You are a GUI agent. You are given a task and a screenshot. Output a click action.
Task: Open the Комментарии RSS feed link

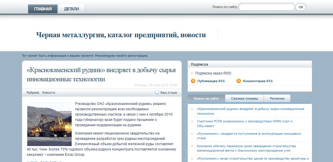pyautogui.click(x=258, y=81)
